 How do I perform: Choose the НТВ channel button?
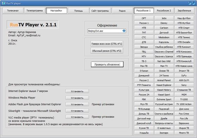click(x=144, y=28)
